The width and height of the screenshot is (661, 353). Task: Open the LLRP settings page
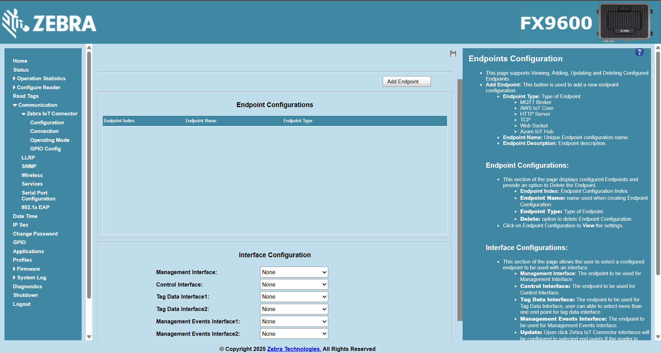coord(28,158)
